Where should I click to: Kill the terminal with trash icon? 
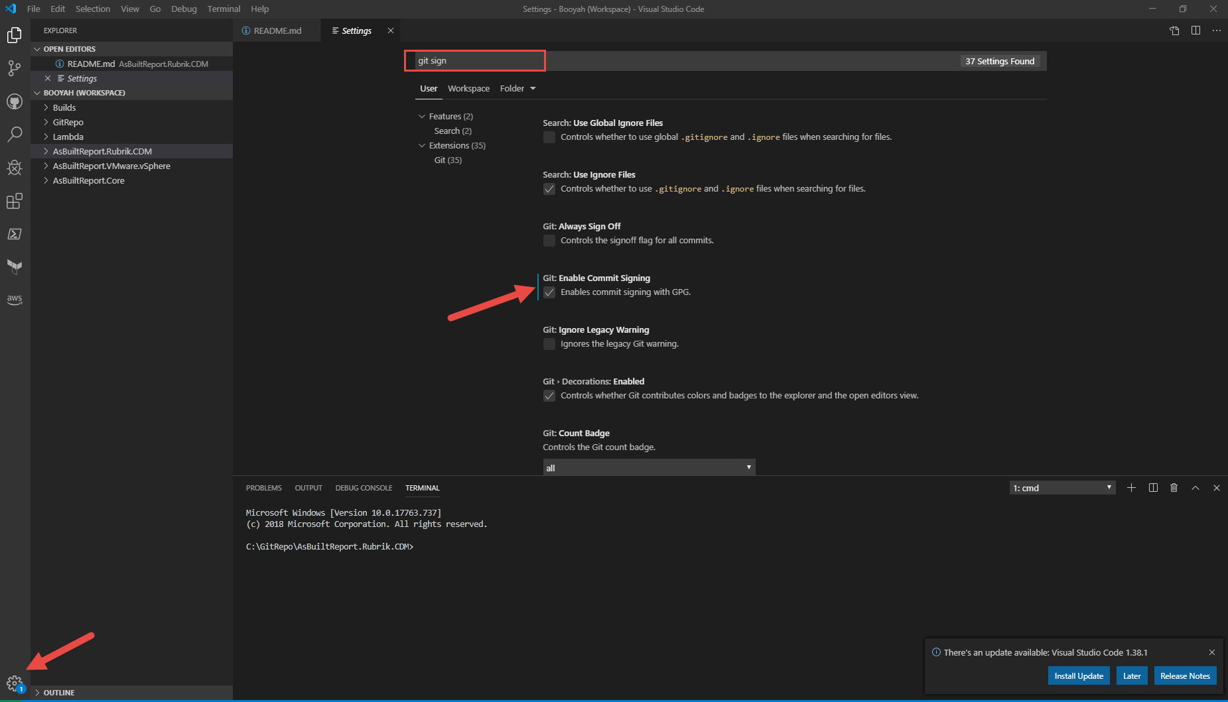(1174, 488)
